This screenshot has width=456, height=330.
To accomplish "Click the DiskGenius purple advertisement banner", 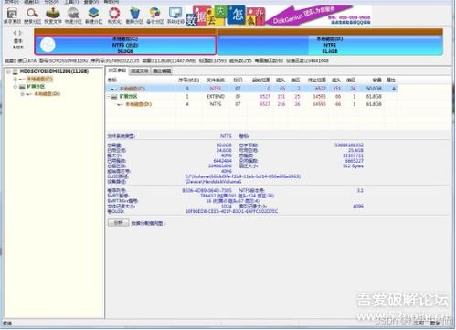I will (x=318, y=16).
